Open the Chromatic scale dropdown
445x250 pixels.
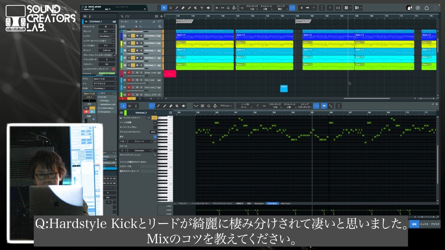(140, 151)
